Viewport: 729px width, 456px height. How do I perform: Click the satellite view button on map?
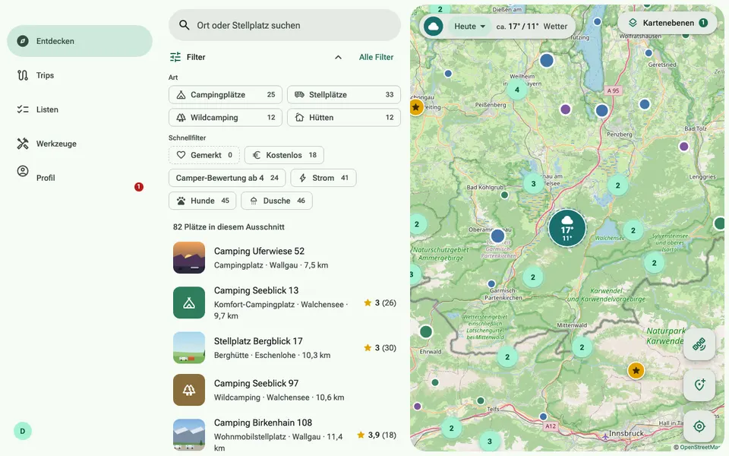699,344
